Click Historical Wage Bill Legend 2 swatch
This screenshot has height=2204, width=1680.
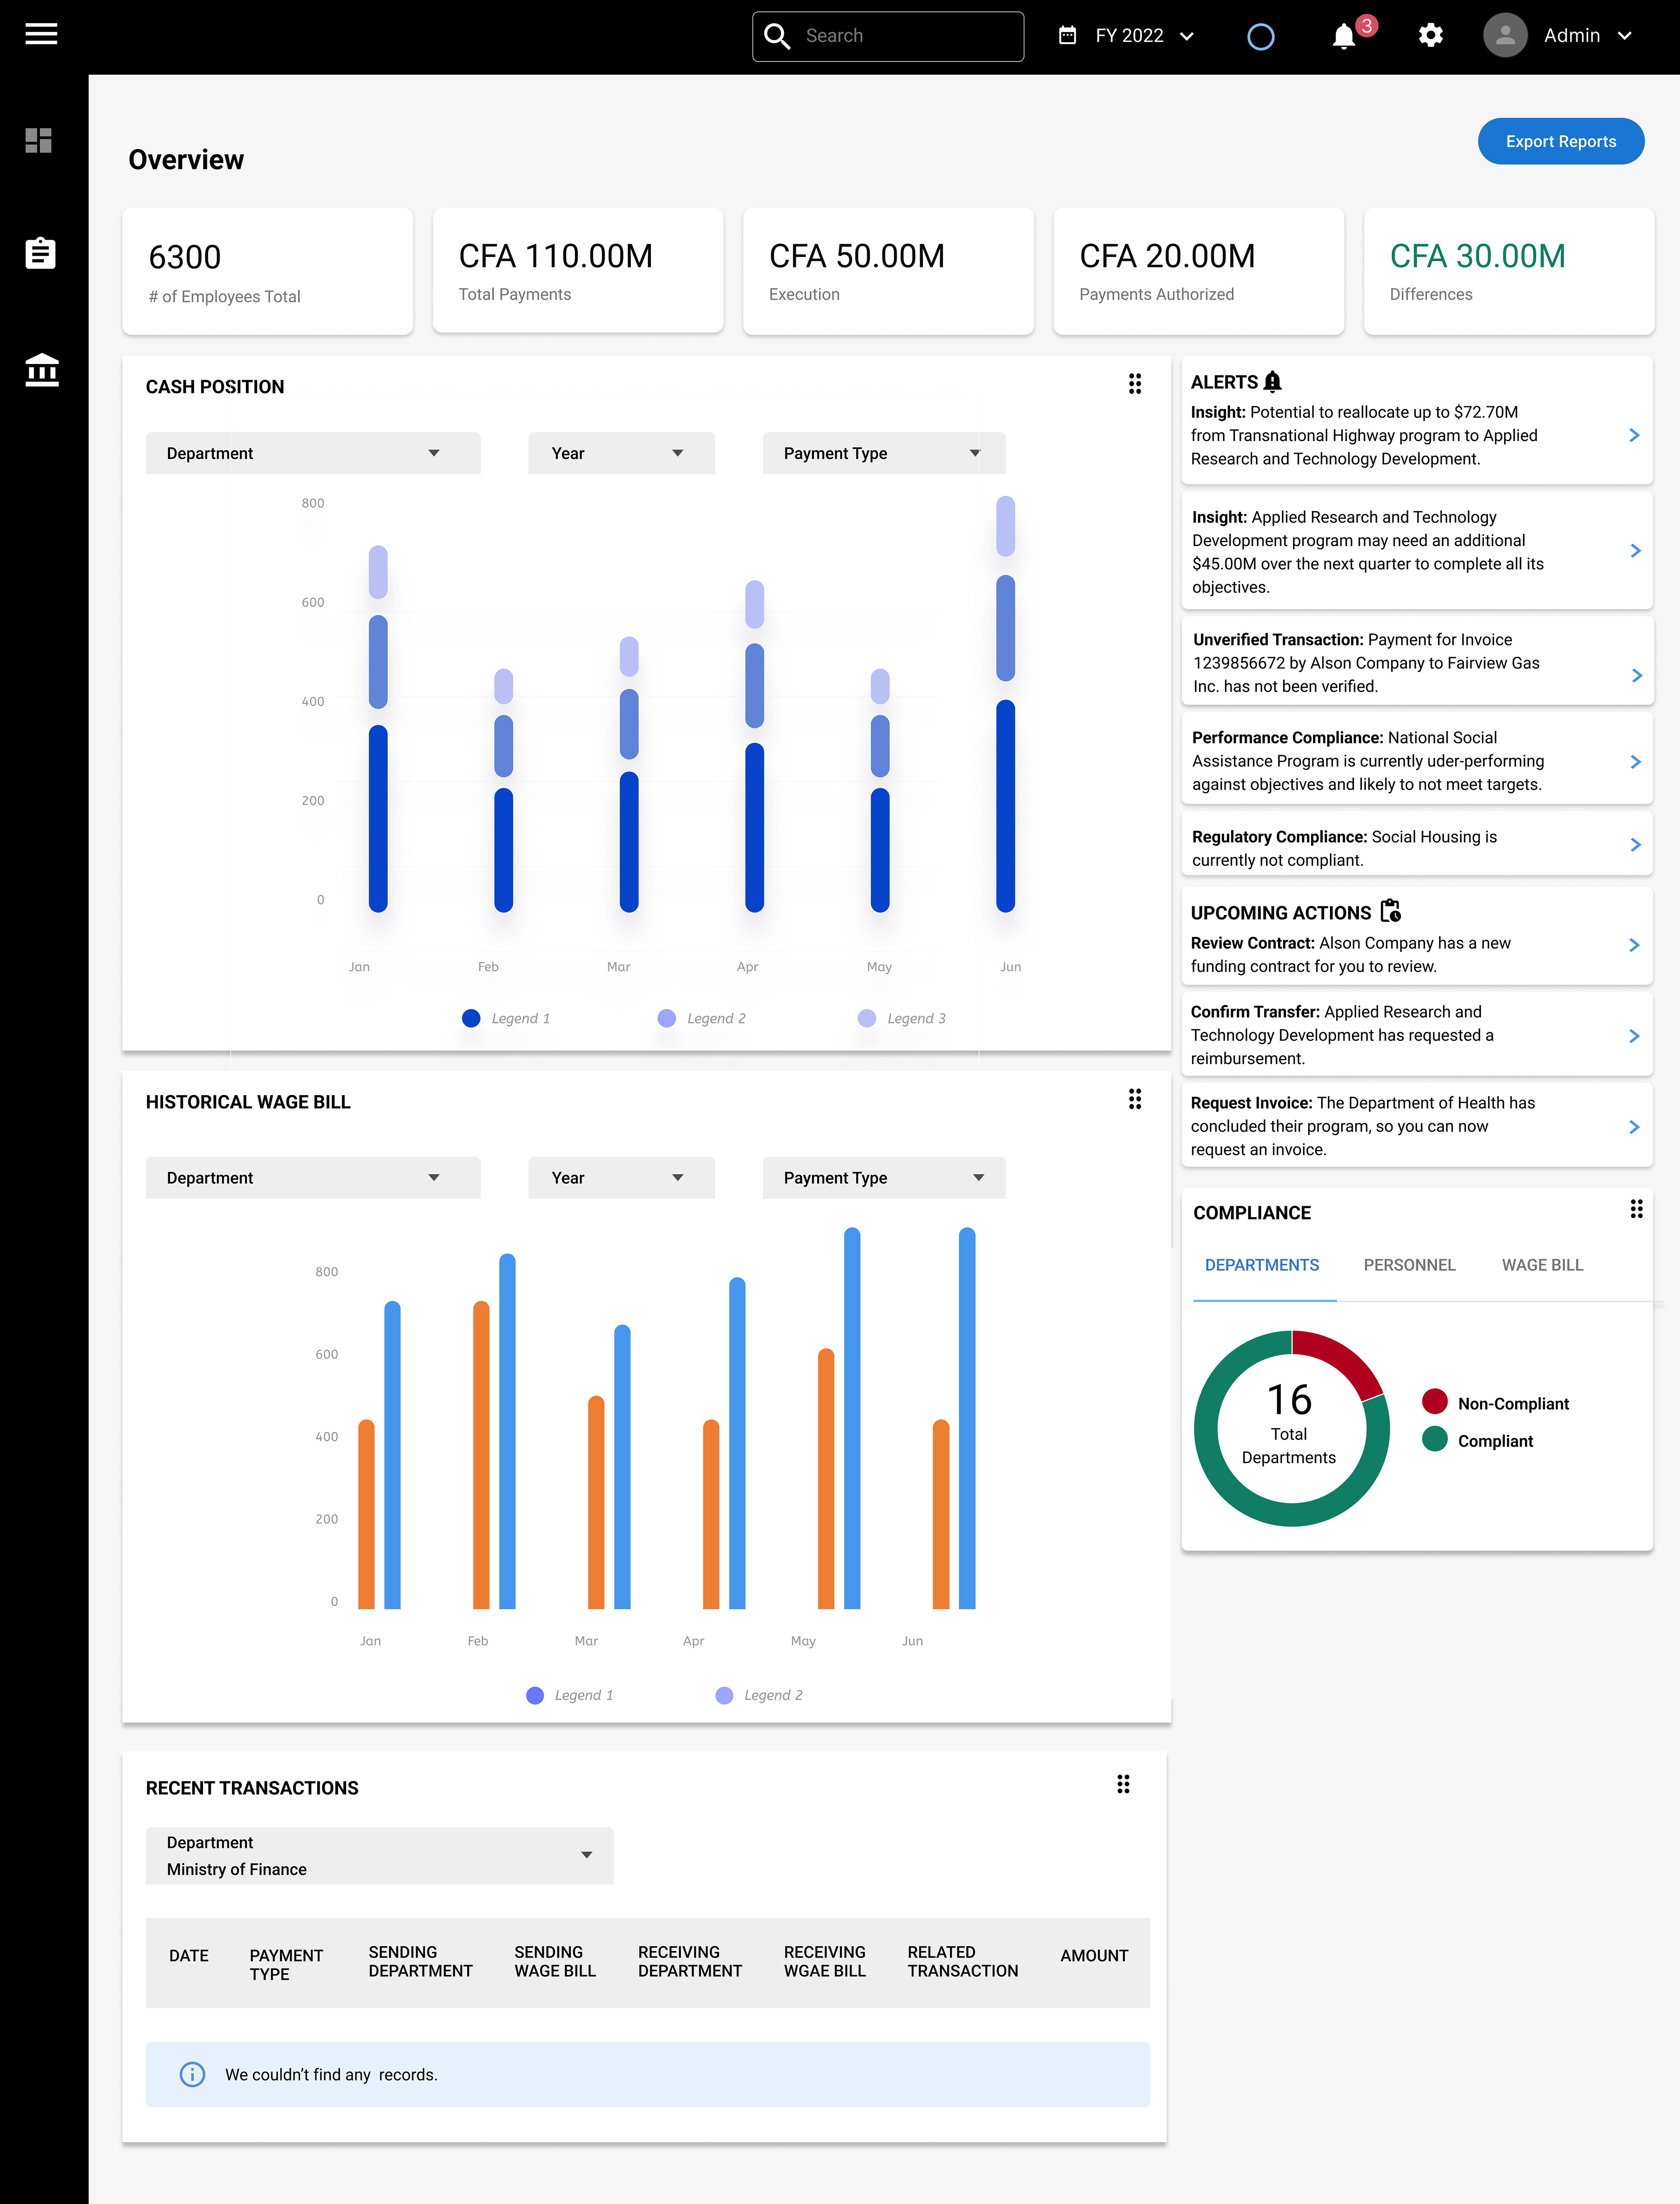[724, 1695]
